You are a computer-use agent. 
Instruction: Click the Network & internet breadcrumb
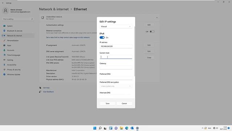click(x=54, y=9)
